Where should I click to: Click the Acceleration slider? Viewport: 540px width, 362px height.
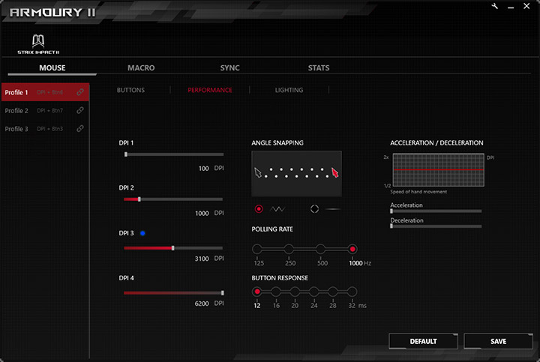[436, 211]
